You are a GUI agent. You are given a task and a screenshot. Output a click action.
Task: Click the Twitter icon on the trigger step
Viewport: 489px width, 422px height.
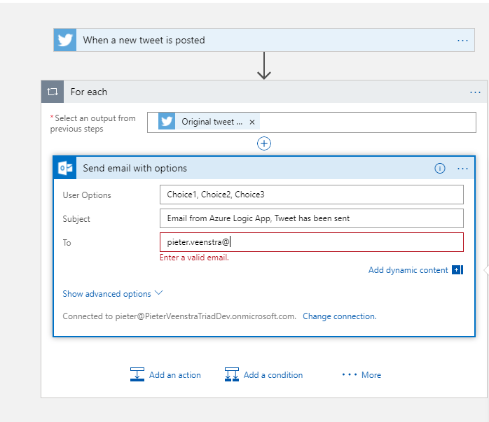click(64, 40)
